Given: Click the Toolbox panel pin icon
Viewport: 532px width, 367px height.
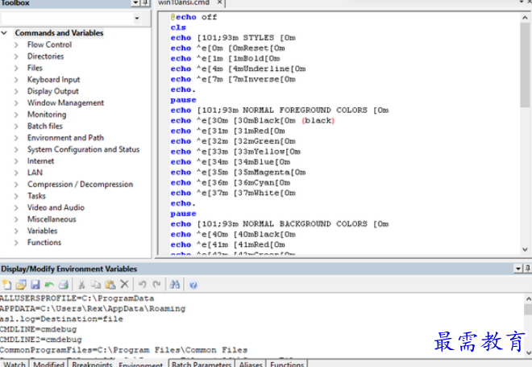Looking at the screenshot, I should click(x=146, y=2).
